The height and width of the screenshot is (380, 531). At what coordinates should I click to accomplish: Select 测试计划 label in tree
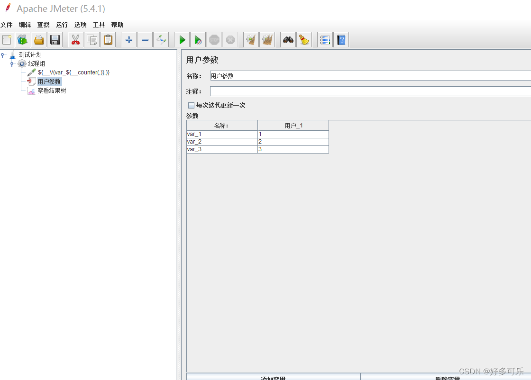tap(30, 55)
